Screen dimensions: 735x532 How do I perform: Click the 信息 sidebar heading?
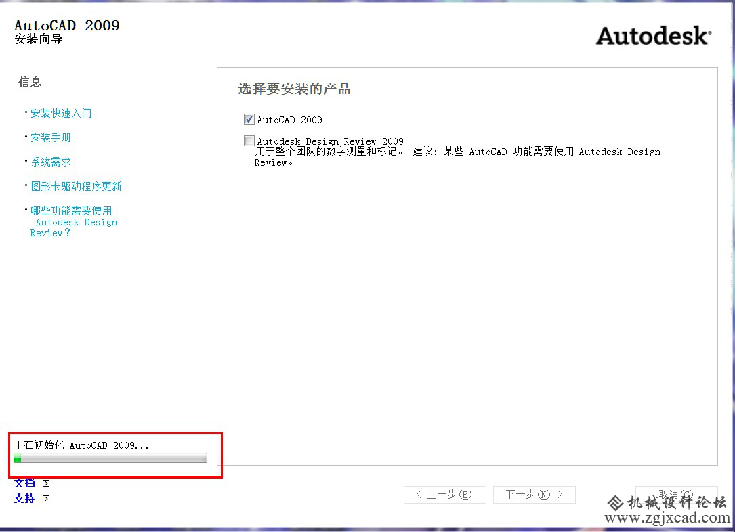30,83
